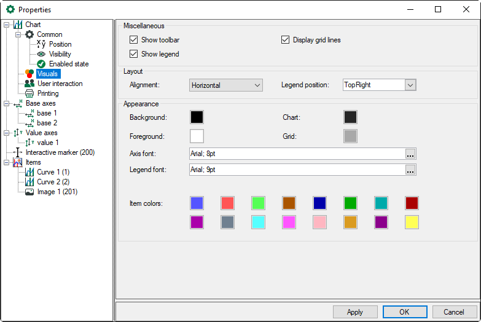Click the Common gear icon
The width and height of the screenshot is (481, 322).
(29, 34)
